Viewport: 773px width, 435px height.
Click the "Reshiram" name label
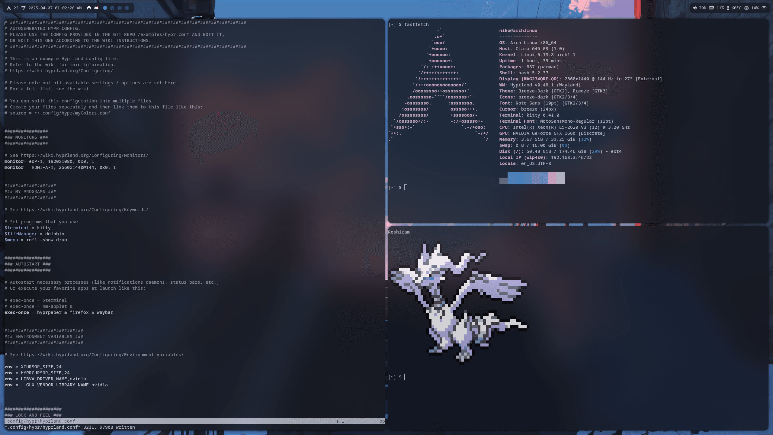point(399,232)
